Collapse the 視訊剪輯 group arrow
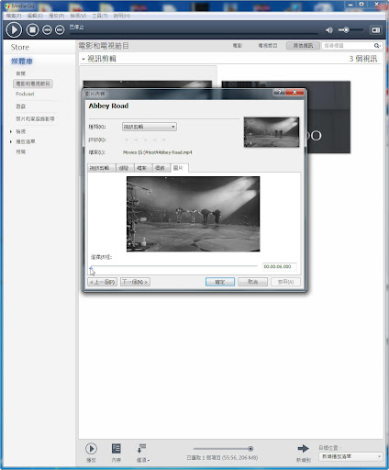 point(83,59)
